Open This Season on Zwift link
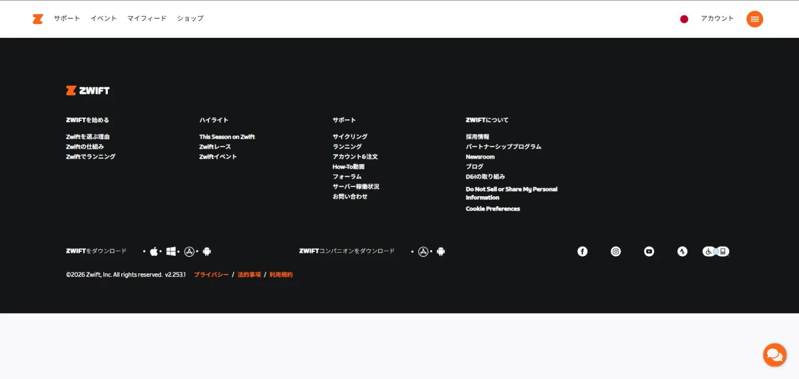 [x=227, y=137]
